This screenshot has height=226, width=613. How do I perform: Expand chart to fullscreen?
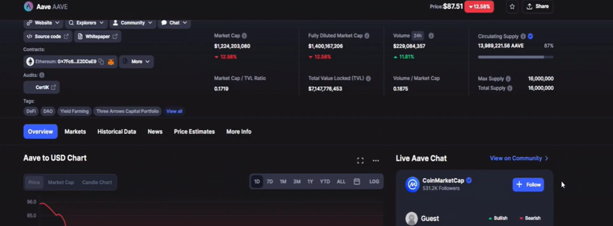click(360, 161)
